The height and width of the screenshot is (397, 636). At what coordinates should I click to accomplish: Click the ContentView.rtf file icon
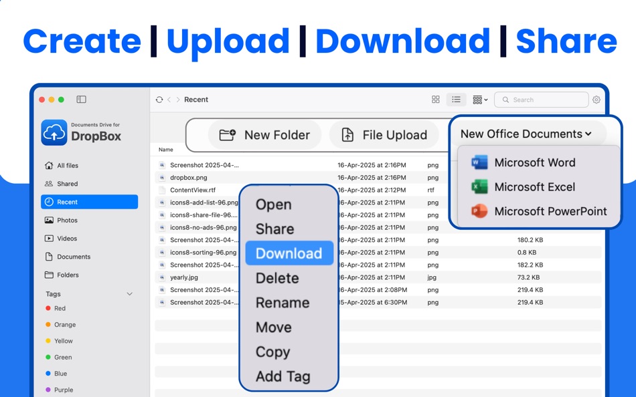tap(162, 190)
